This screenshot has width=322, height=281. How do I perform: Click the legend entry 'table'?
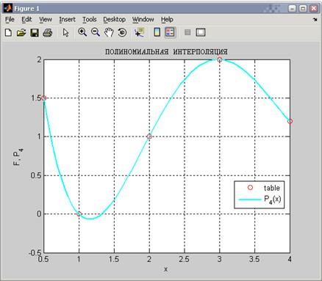pyautogui.click(x=272, y=188)
